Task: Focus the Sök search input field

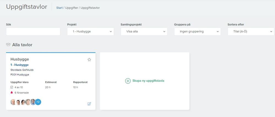Action: (x=33, y=32)
